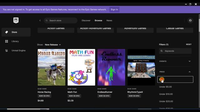Collapse the Price filter section

[175, 72]
